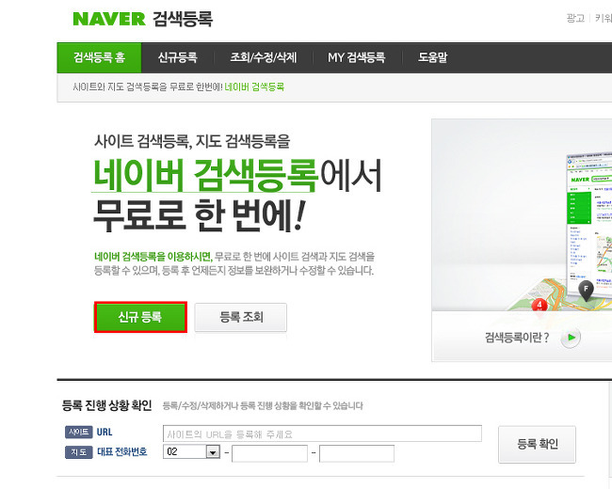This screenshot has height=489, width=612.
Task: Open the 02 area code dropdown
Action: tap(191, 451)
